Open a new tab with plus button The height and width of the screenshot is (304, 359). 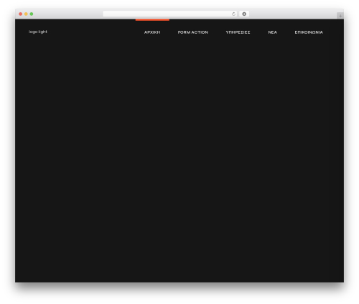coord(340,16)
